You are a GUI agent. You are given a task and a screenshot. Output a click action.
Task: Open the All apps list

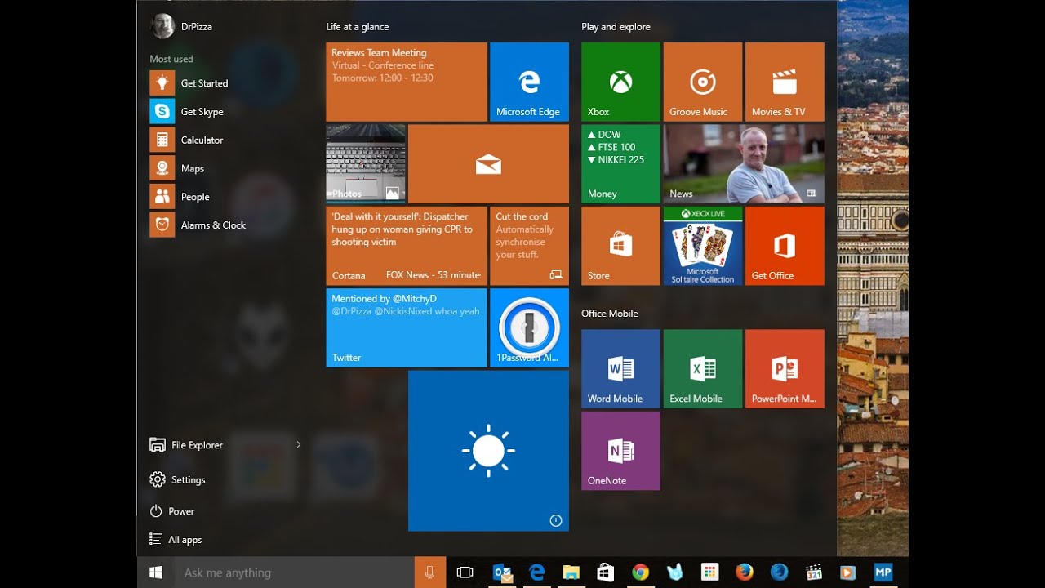[185, 540]
